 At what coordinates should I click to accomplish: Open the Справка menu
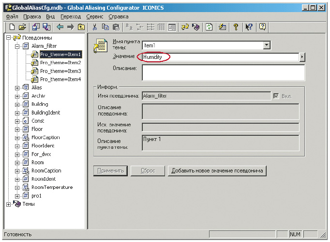pyautogui.click(x=119, y=16)
